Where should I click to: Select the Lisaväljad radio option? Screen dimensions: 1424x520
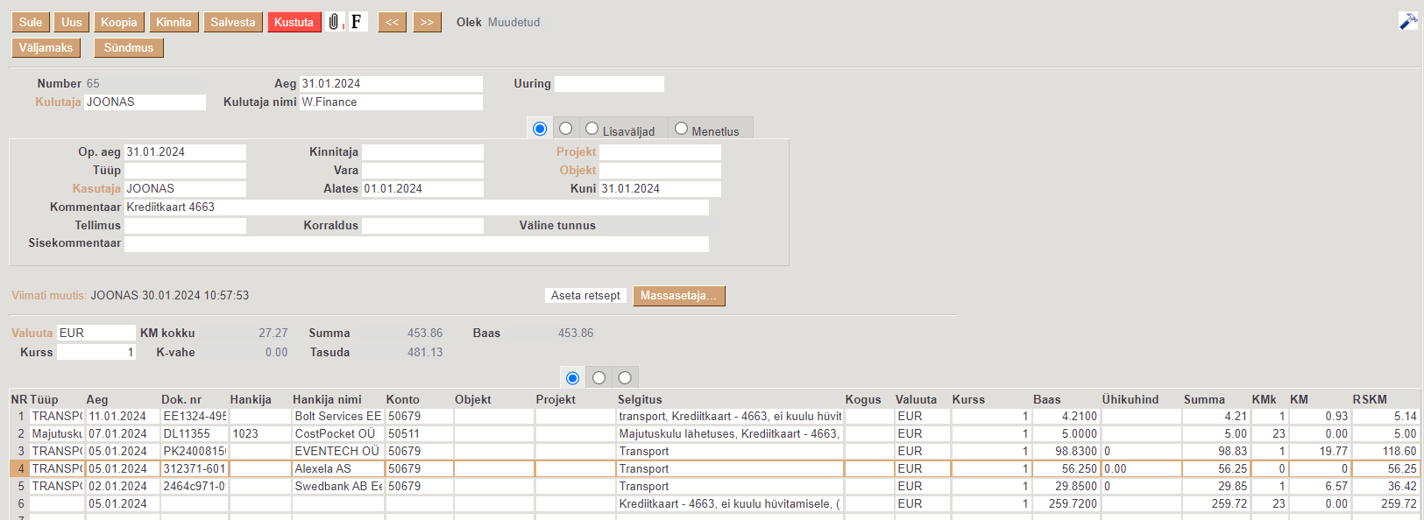pos(592,129)
